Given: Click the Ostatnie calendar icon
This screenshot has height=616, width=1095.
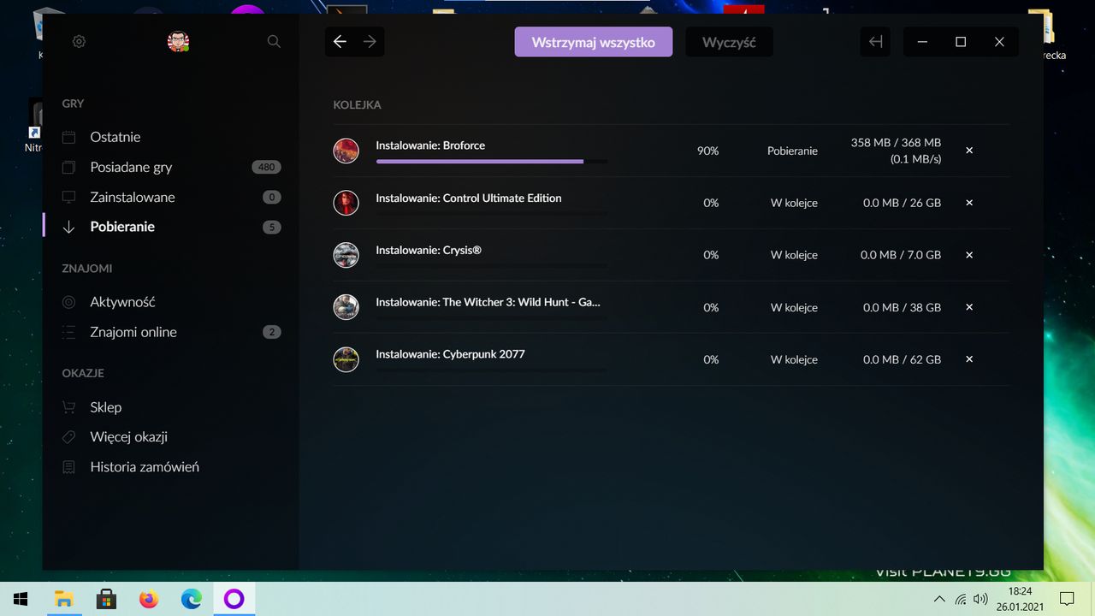Looking at the screenshot, I should (69, 137).
